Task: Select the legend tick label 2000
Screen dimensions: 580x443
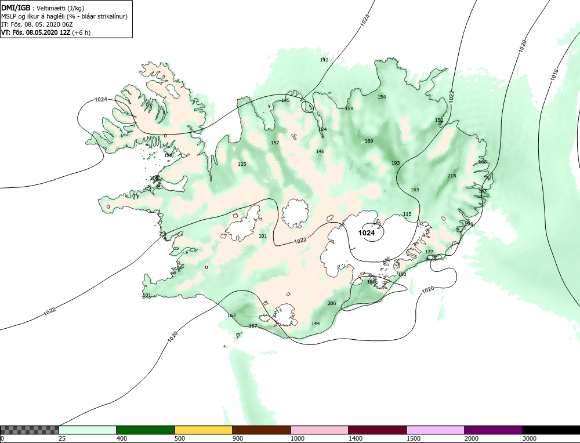Action: coord(472,438)
